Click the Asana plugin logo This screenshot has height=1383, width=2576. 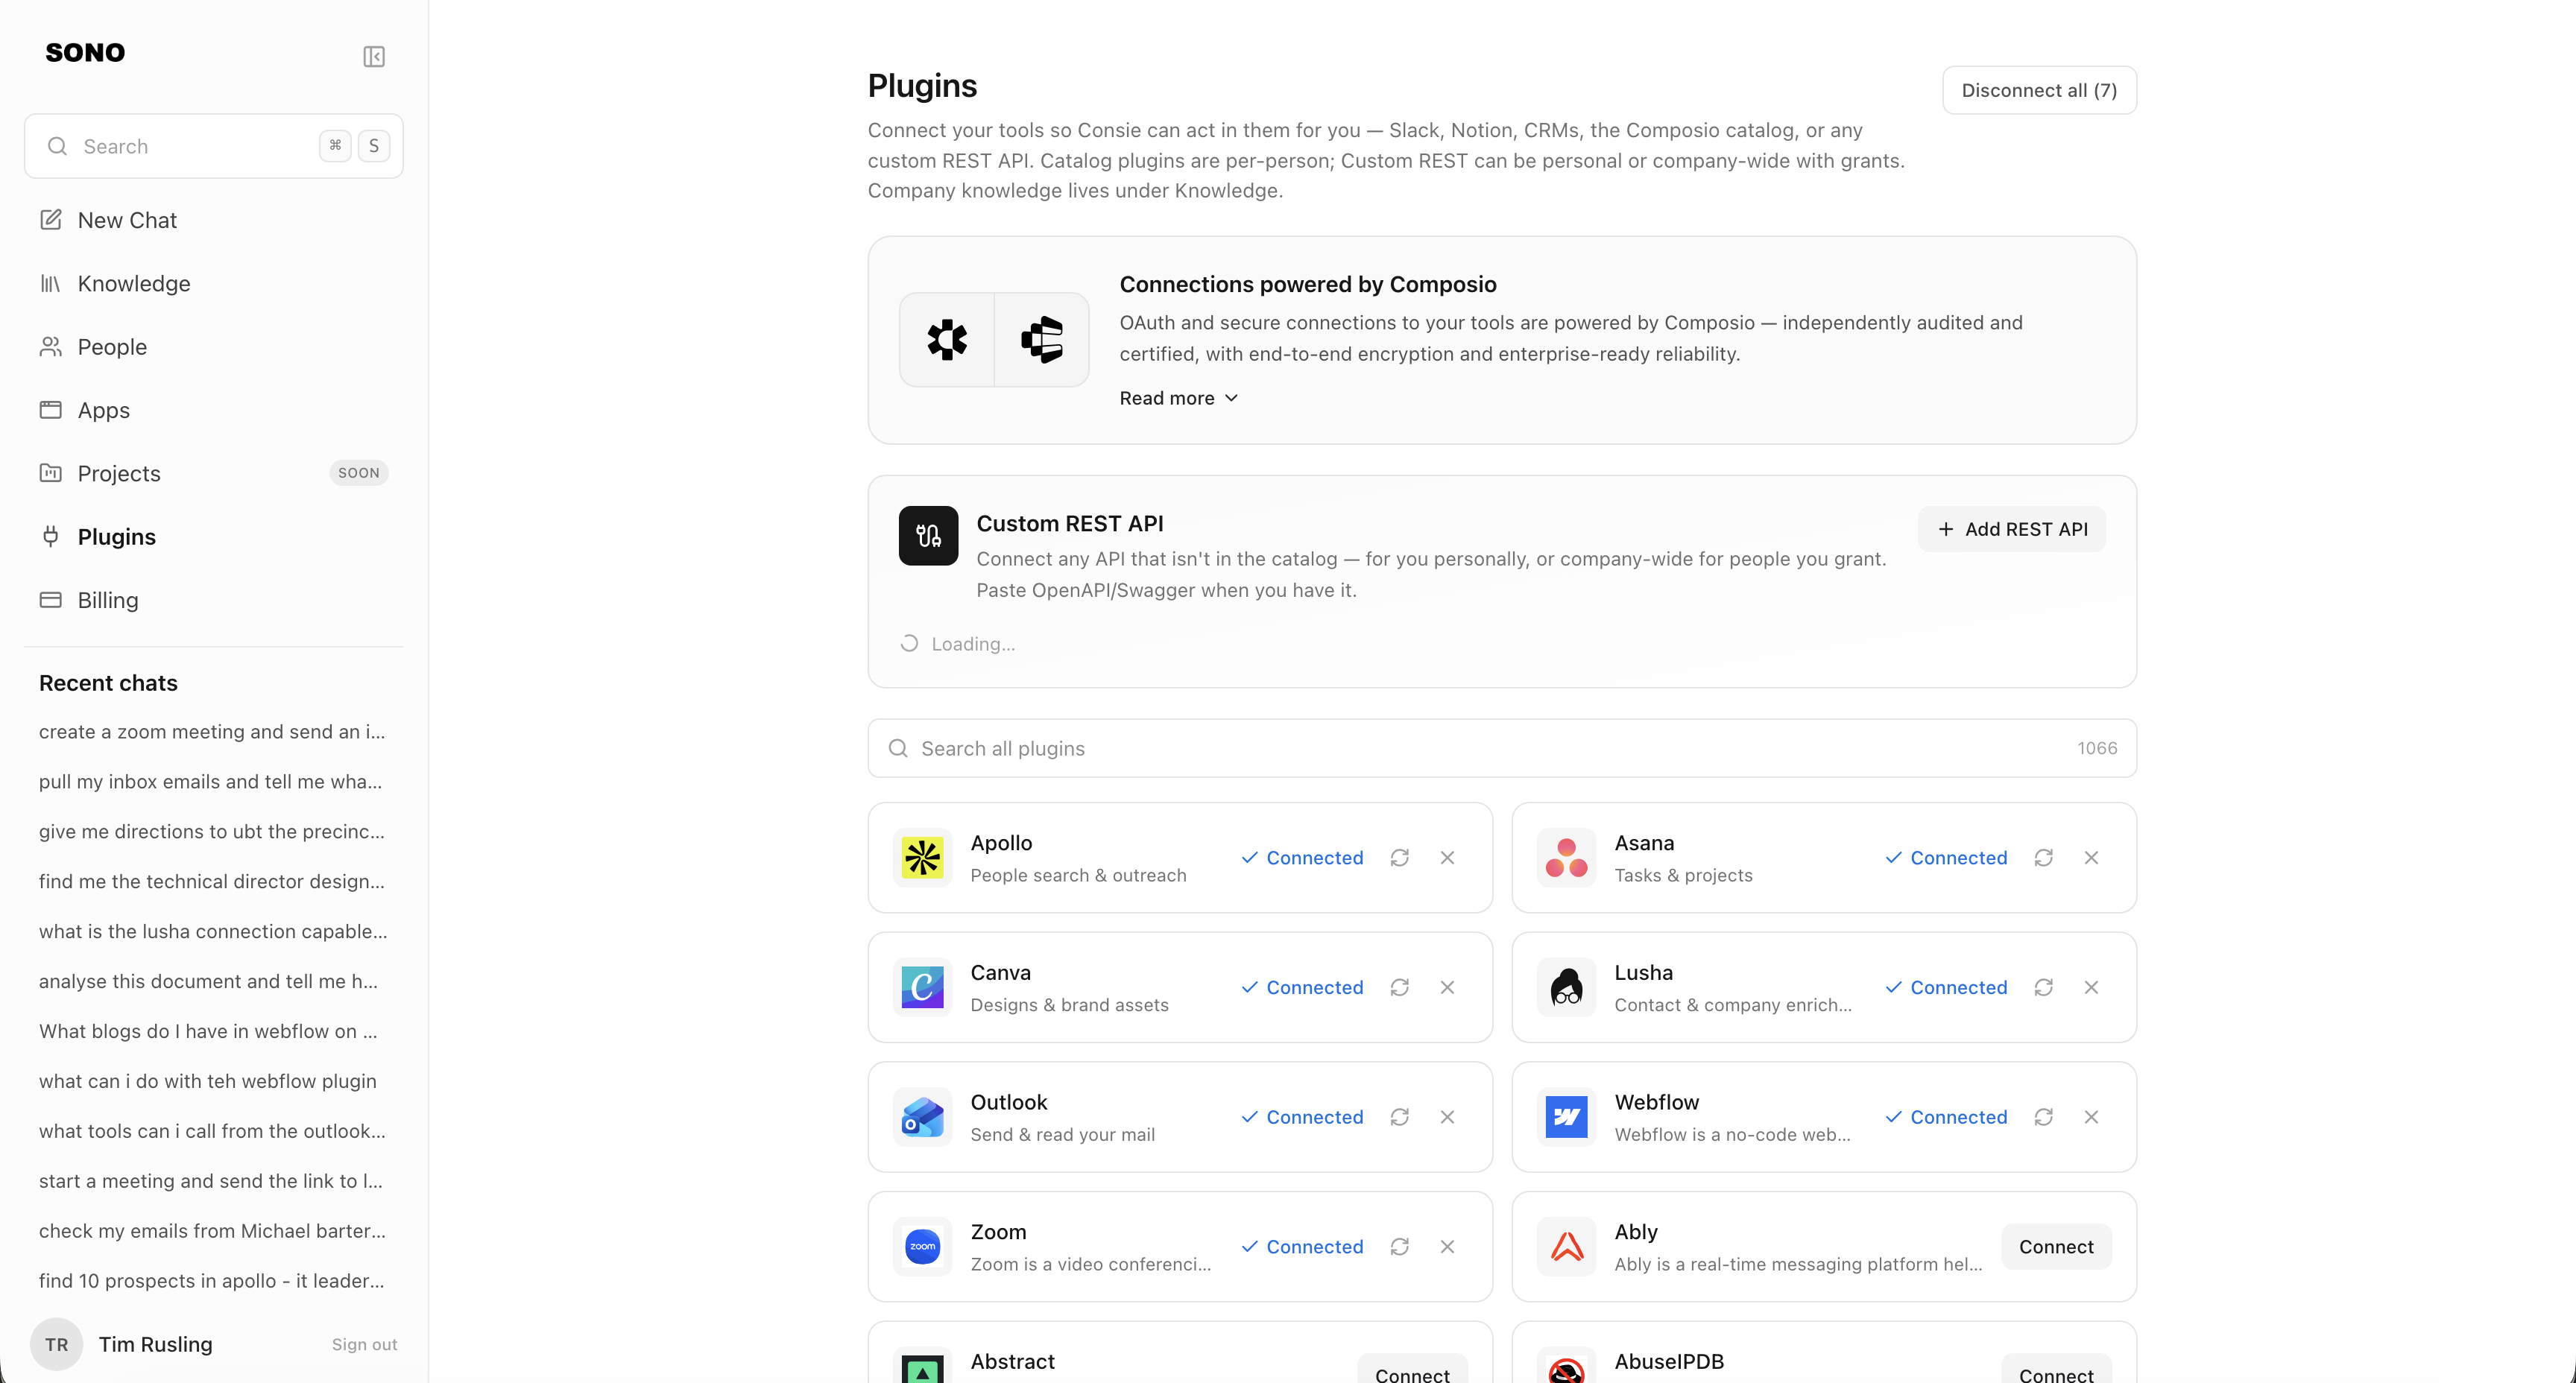coord(1566,858)
